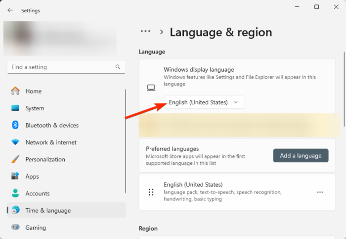This screenshot has height=239, width=346.
Task: Maximize the Settings window
Action: coord(316,7)
